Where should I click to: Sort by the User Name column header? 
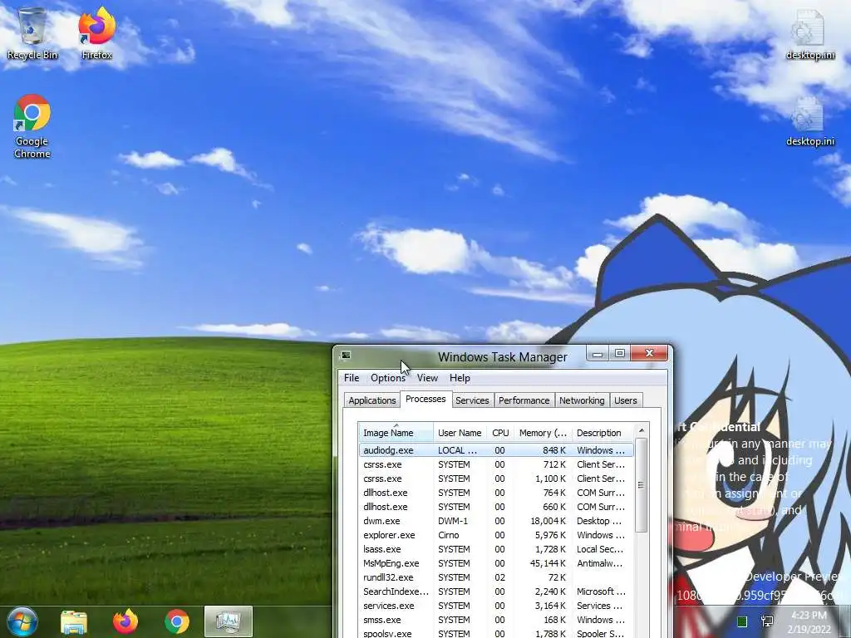tap(460, 432)
